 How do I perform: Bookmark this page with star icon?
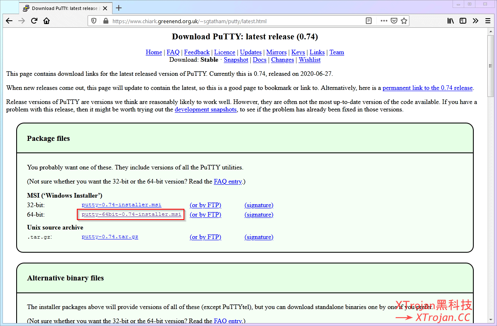click(x=404, y=21)
